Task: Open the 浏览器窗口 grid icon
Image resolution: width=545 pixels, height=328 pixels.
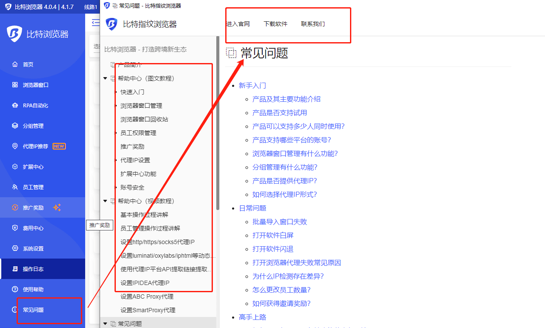Action: (x=15, y=85)
